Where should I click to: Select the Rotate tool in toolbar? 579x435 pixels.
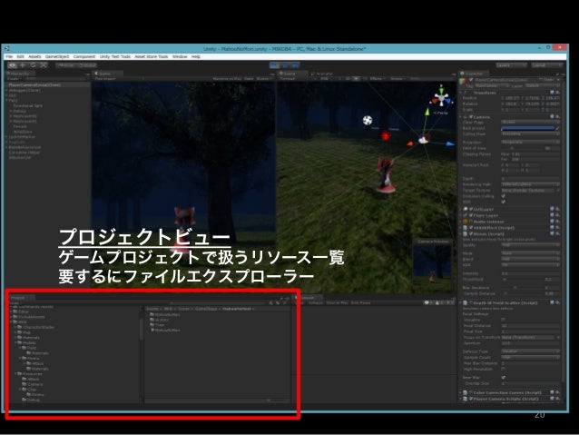[x=34, y=65]
